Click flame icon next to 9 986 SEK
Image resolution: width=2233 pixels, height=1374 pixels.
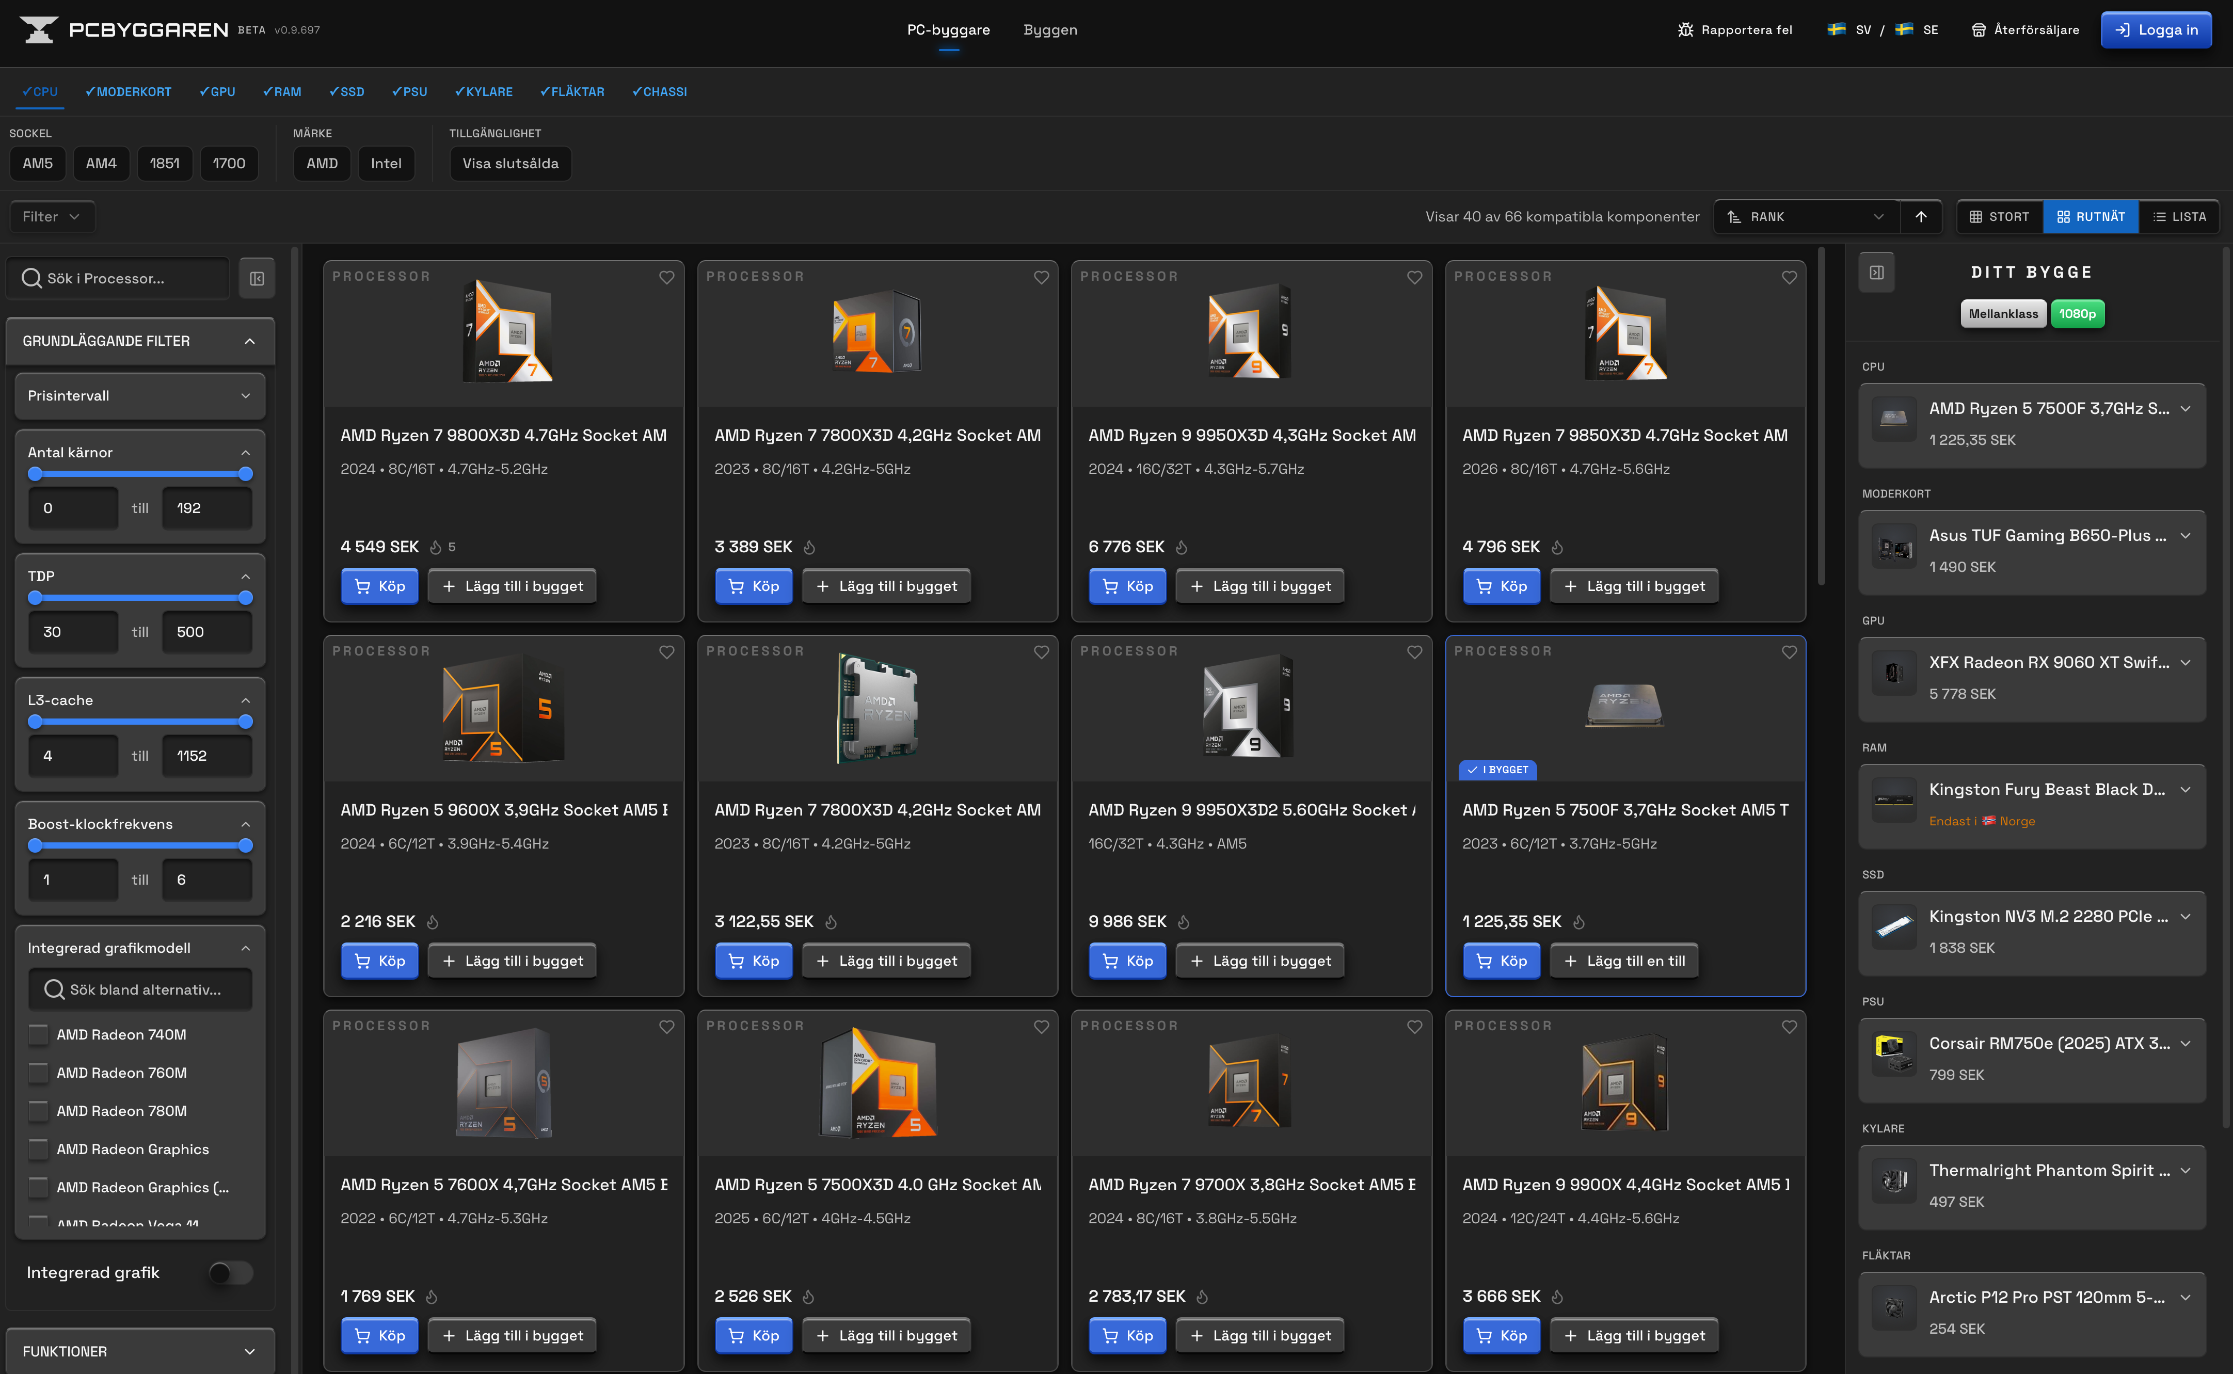pyautogui.click(x=1183, y=922)
